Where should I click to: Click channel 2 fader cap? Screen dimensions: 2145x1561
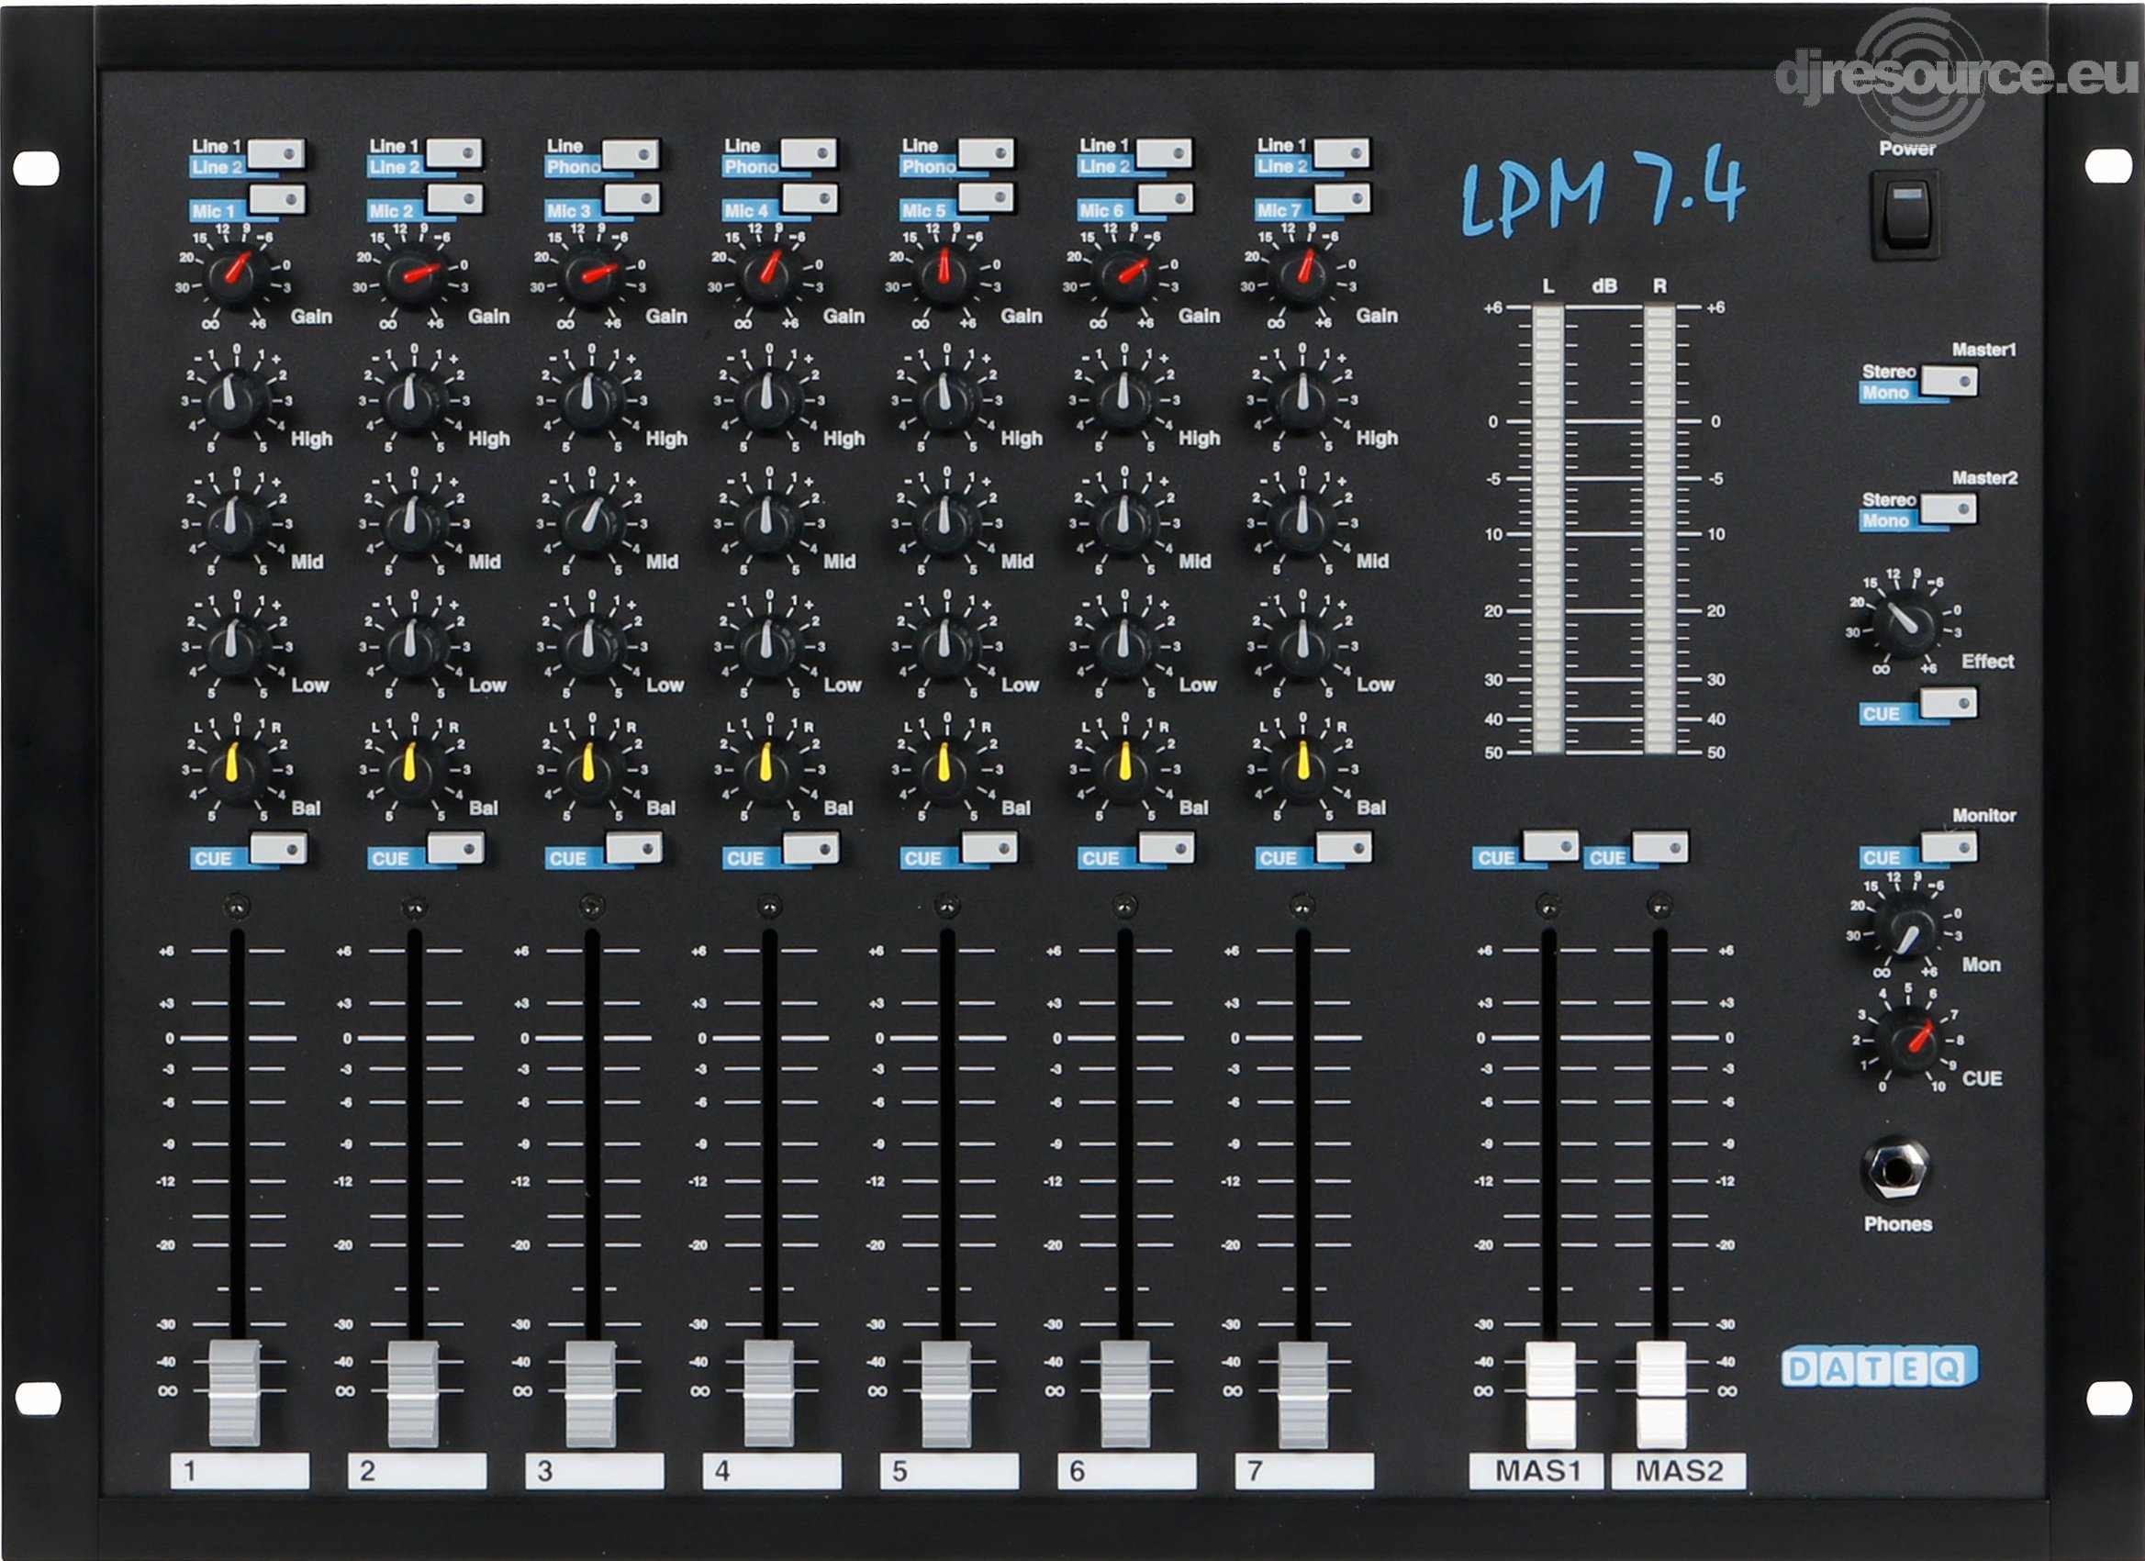coord(413,1393)
